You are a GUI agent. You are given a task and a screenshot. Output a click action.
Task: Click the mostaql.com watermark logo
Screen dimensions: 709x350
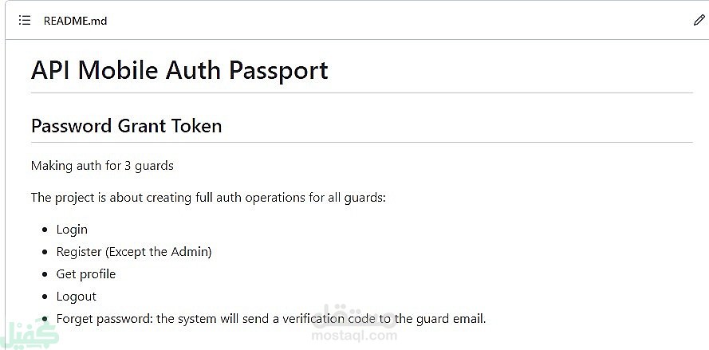coord(354,322)
